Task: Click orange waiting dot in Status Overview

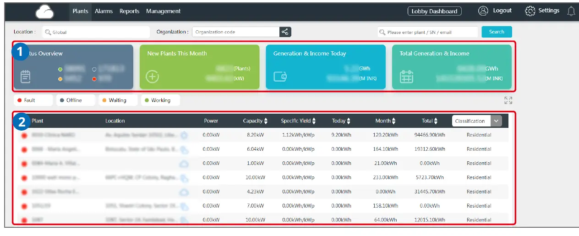Action: click(60, 79)
